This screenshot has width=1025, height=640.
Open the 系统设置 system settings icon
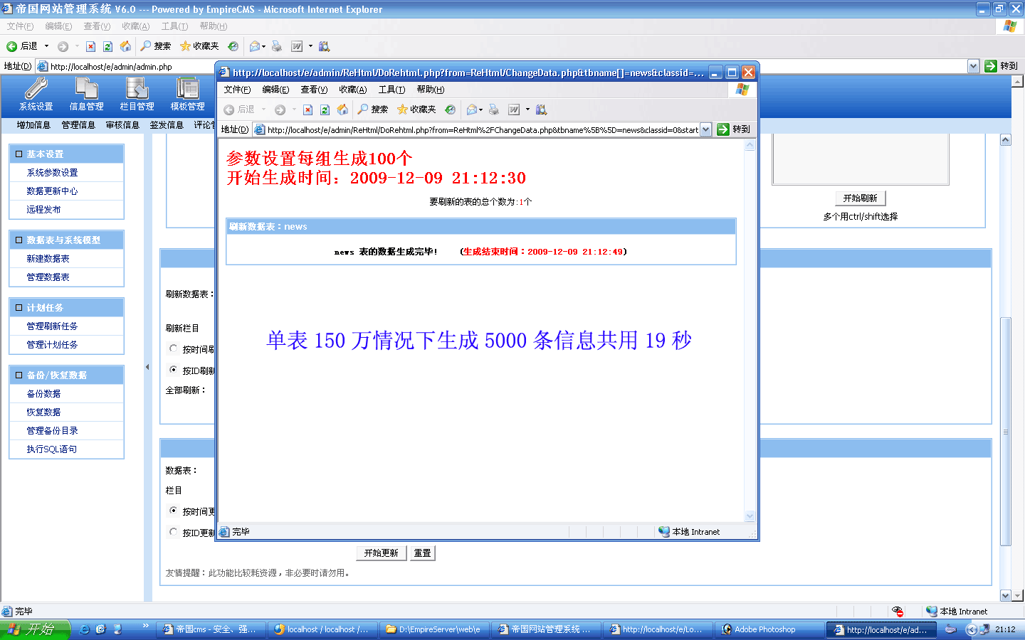pos(36,94)
